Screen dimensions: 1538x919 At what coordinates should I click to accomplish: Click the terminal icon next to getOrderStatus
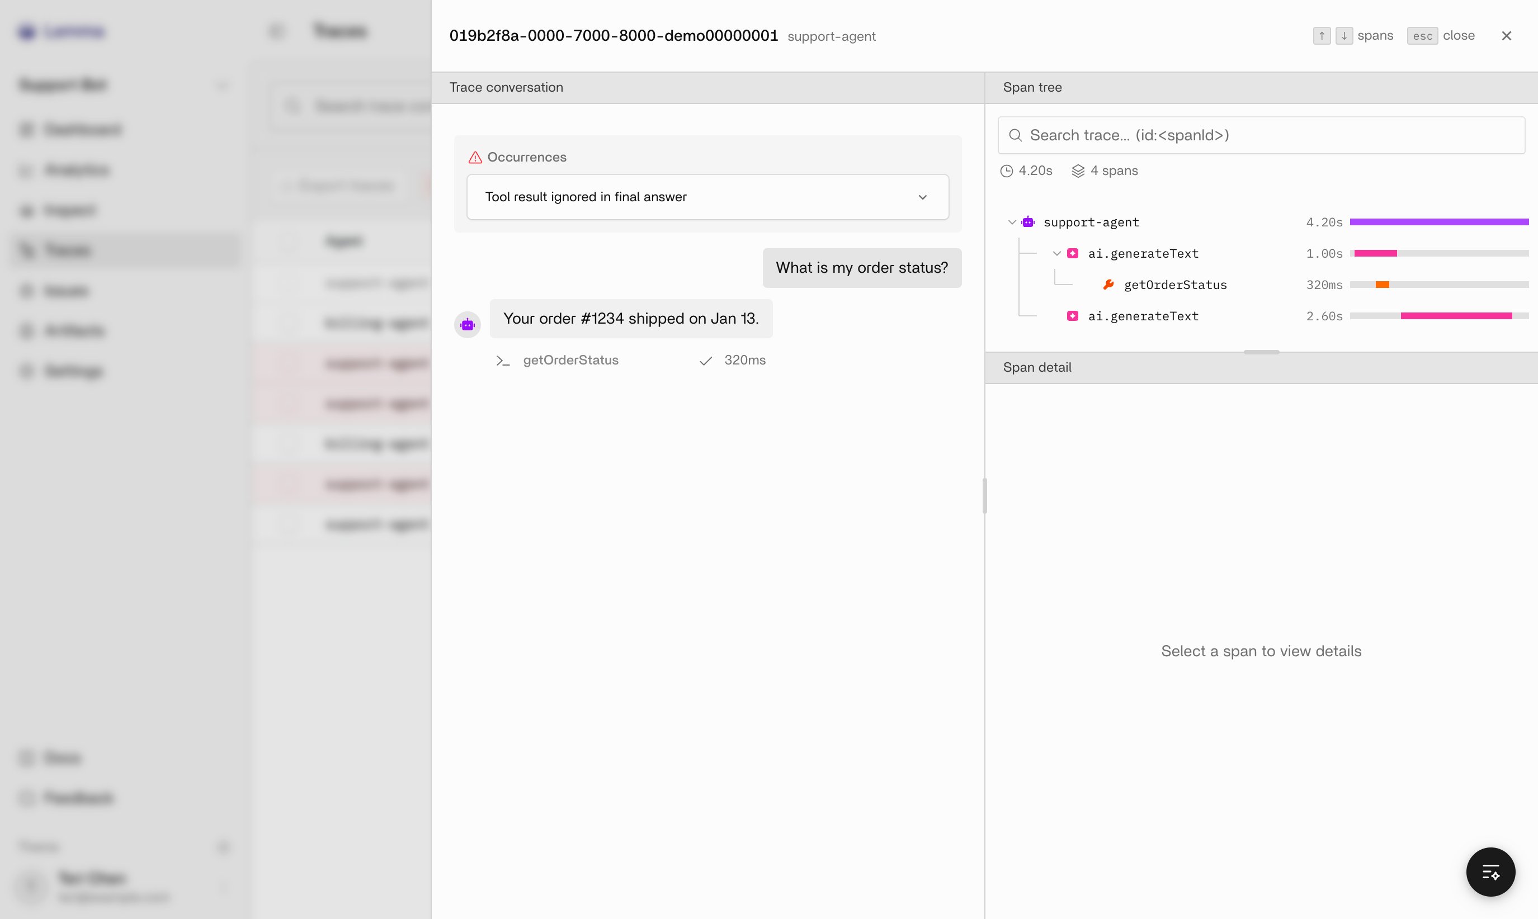point(503,361)
